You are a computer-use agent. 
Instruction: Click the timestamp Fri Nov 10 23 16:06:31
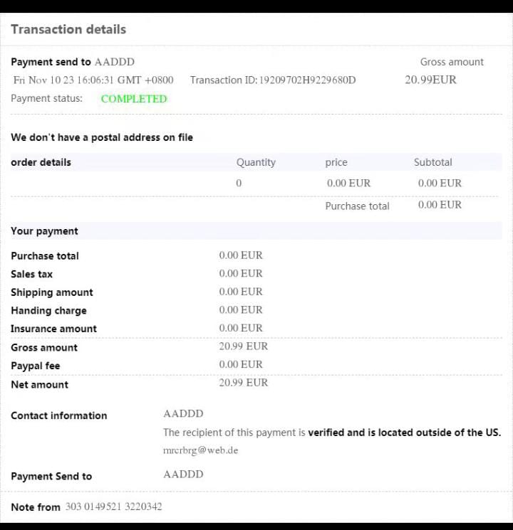click(63, 80)
